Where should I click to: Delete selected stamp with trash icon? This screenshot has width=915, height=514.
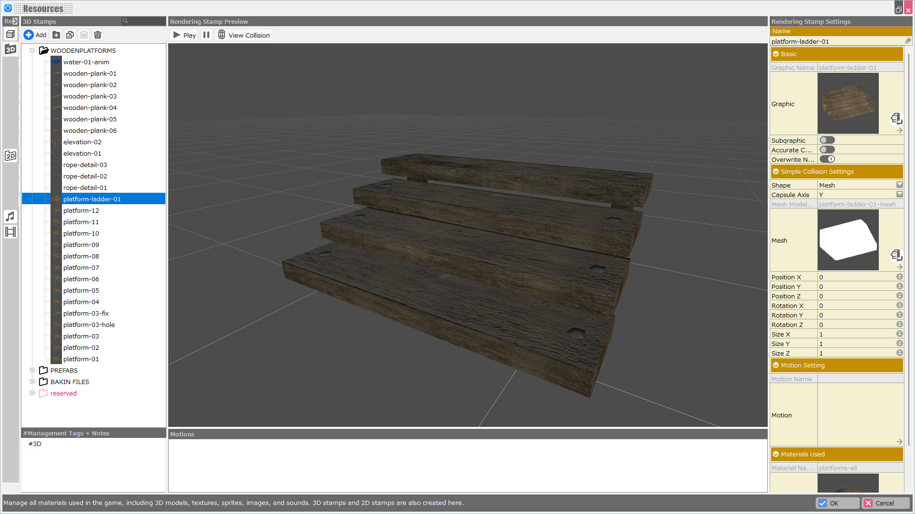97,35
